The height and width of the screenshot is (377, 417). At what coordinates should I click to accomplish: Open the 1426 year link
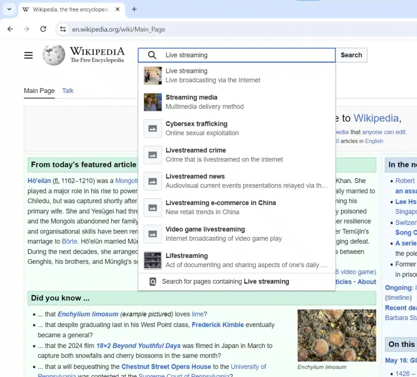click(x=403, y=374)
